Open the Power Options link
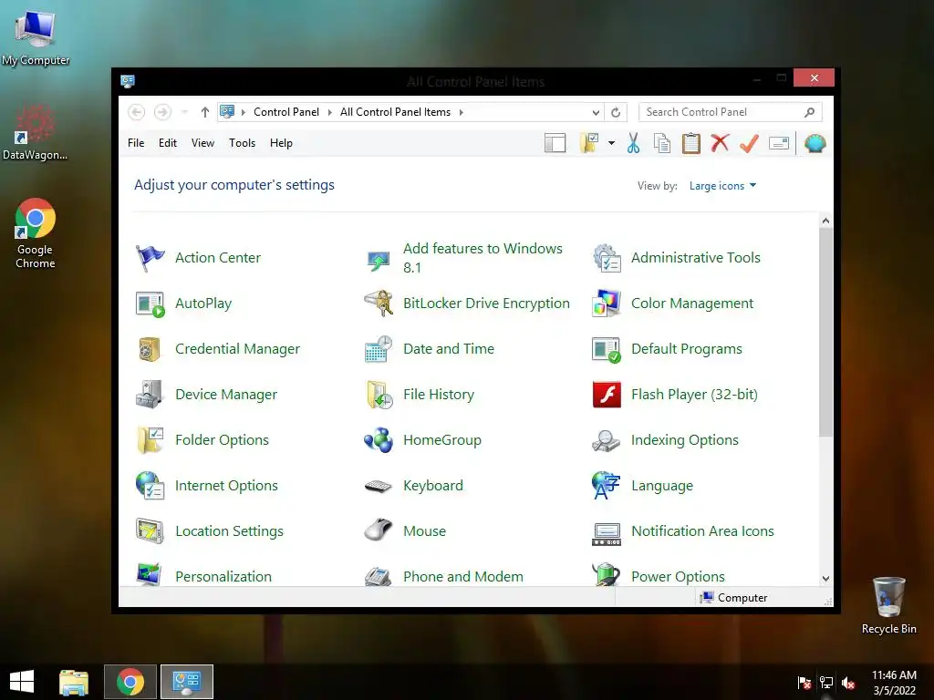The image size is (934, 700). point(678,577)
